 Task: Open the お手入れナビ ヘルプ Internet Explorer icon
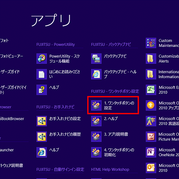point(42,152)
